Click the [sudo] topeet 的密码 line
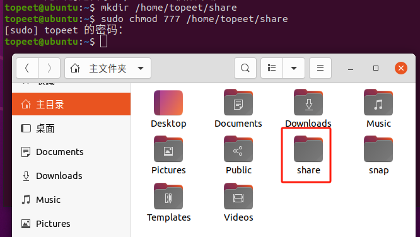Screen dimensions: 420x237 64,30
